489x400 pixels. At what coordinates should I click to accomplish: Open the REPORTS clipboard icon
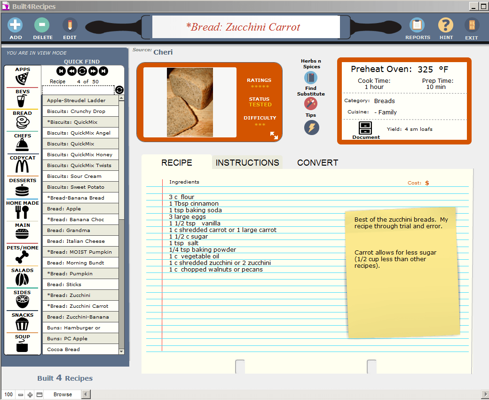(417, 25)
